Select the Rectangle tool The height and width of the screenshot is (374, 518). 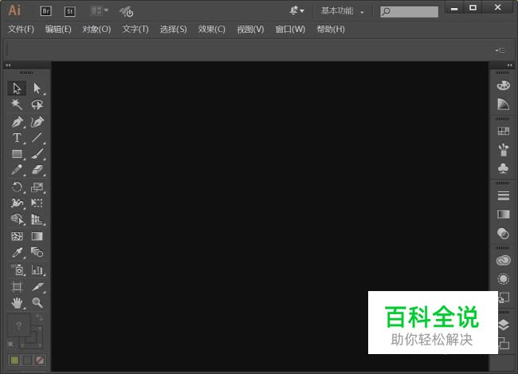(17, 154)
